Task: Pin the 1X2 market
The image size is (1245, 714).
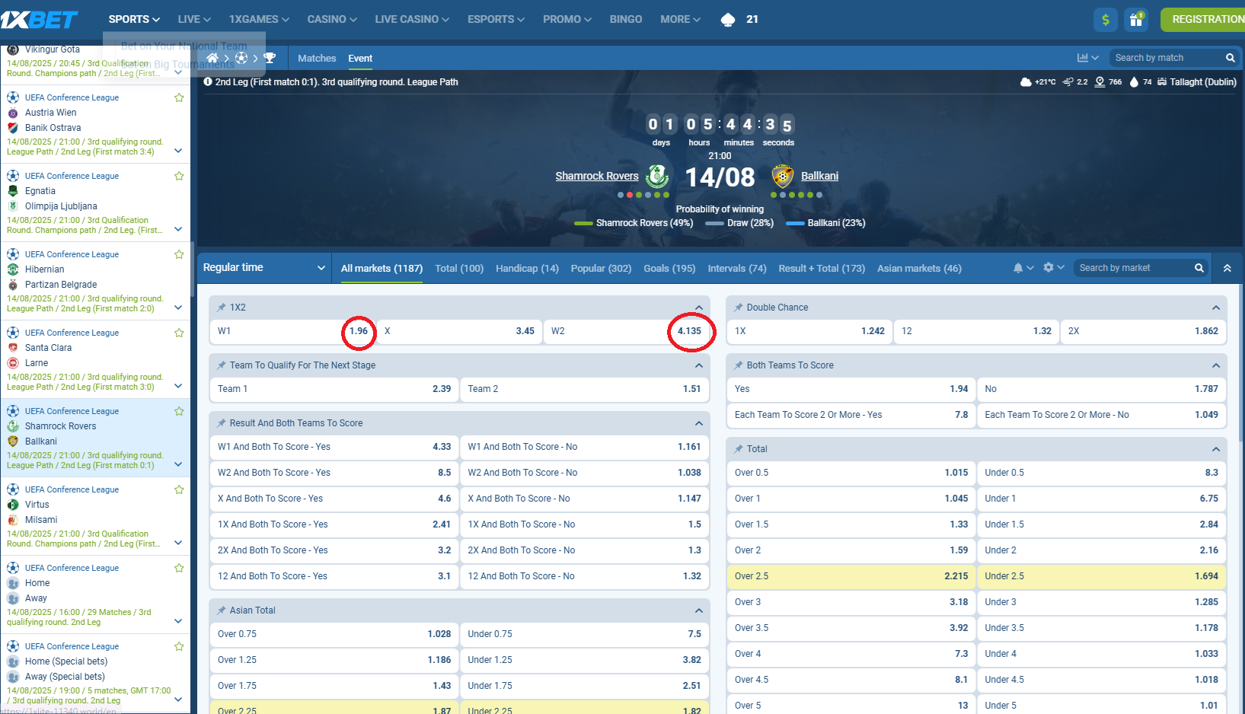Action: pos(222,308)
